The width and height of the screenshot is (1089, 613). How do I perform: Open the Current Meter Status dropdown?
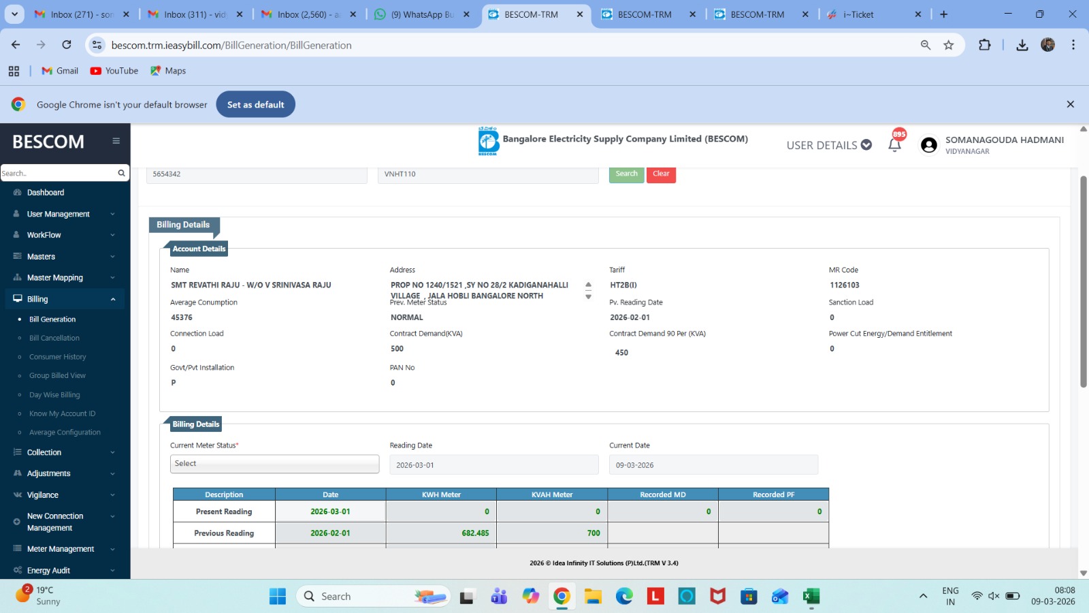[274, 464]
